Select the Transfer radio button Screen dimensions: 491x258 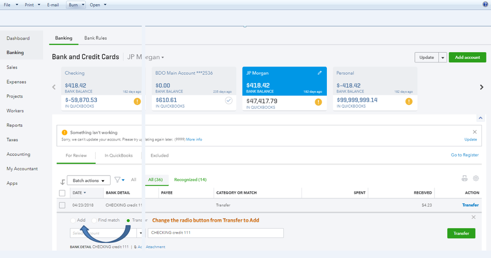click(x=128, y=221)
